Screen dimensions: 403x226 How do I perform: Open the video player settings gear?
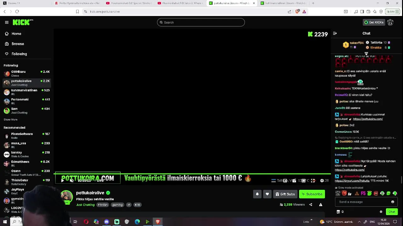[322, 180]
